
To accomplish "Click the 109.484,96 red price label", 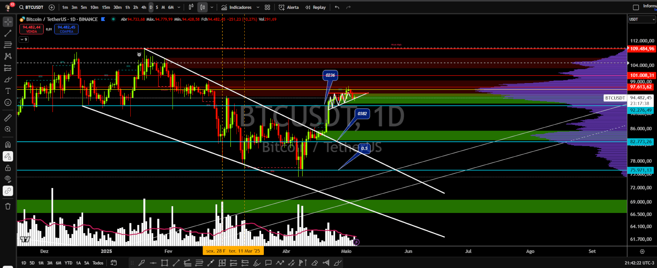I will coord(642,49).
